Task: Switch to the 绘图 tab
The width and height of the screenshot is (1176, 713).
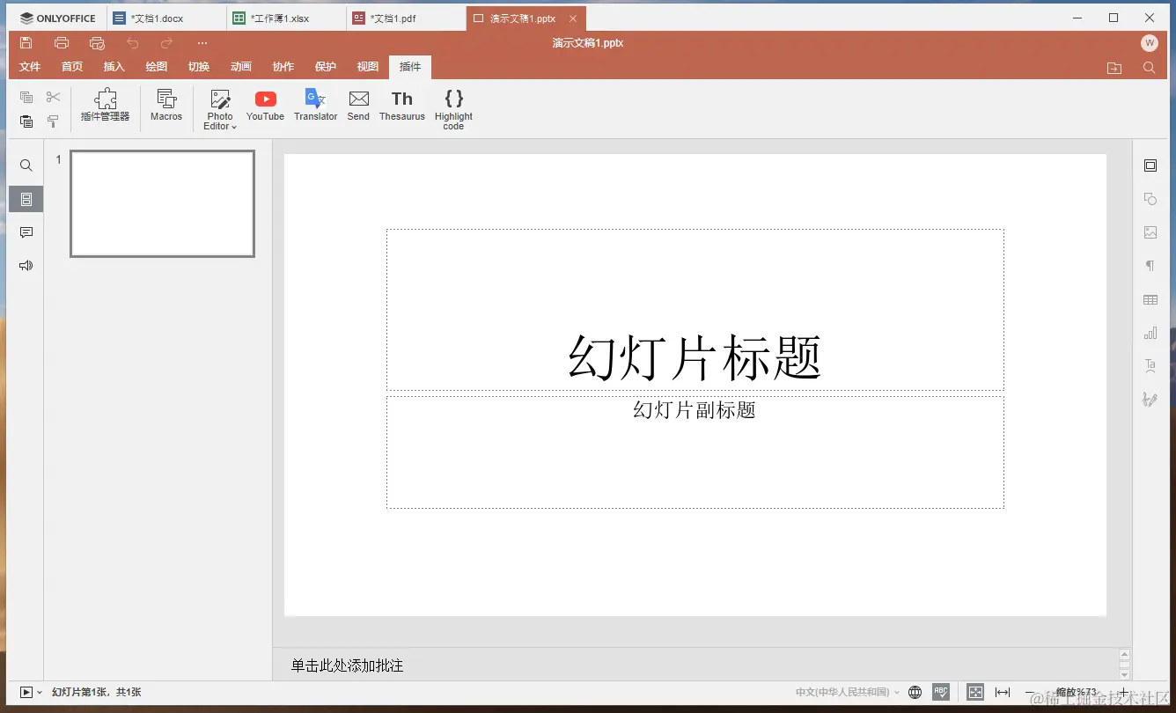Action: tap(157, 67)
